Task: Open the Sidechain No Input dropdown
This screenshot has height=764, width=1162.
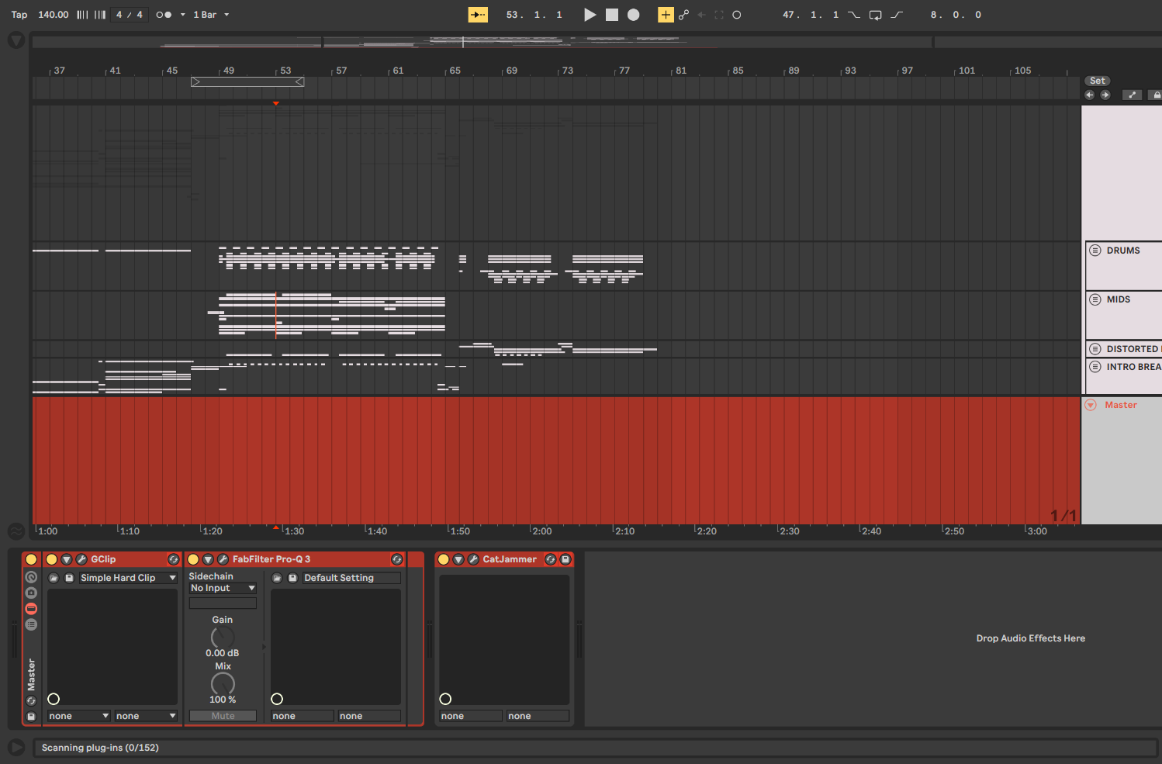Action: (223, 588)
